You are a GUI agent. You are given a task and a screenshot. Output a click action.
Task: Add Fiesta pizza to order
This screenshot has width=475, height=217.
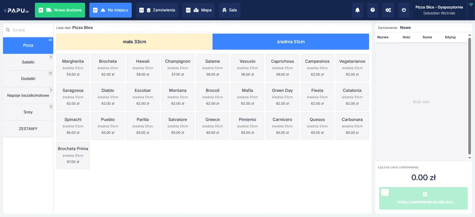tap(317, 97)
